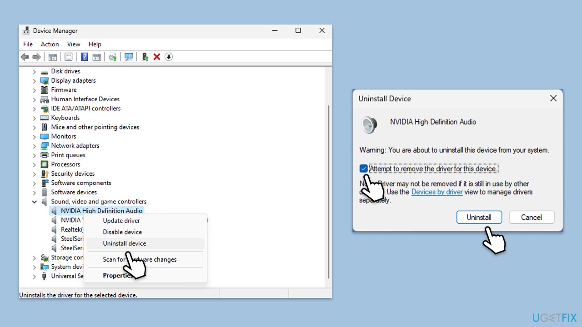Expand the Monitors node
582x327 pixels.
[x=34, y=136]
